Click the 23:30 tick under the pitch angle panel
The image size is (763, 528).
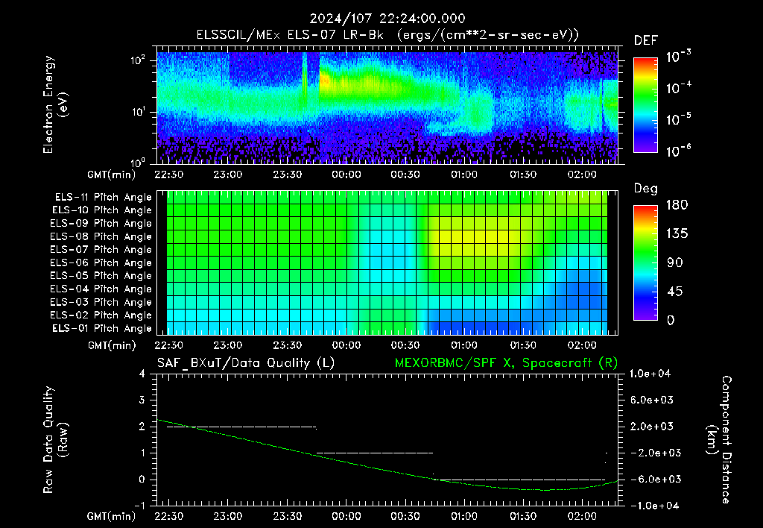coord(287,346)
